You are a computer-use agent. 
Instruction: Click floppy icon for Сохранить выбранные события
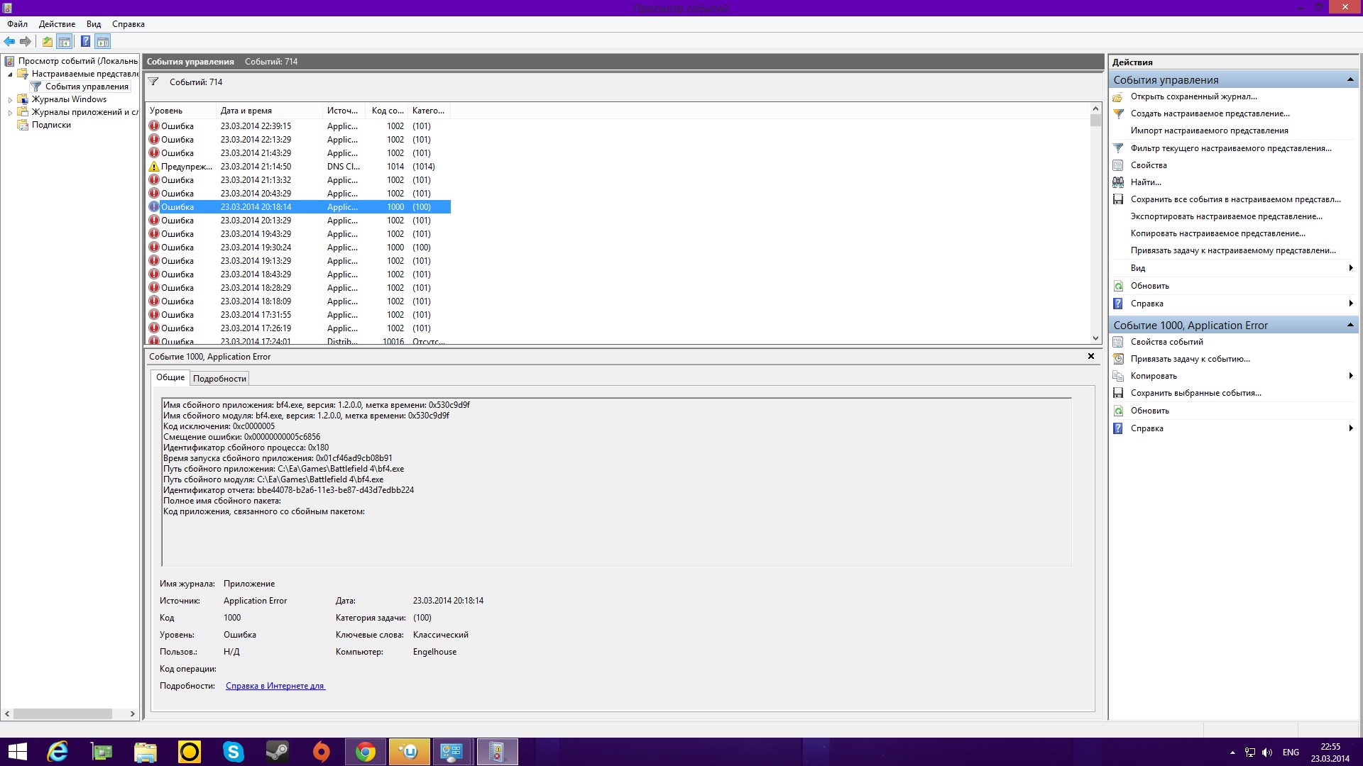[1118, 393]
